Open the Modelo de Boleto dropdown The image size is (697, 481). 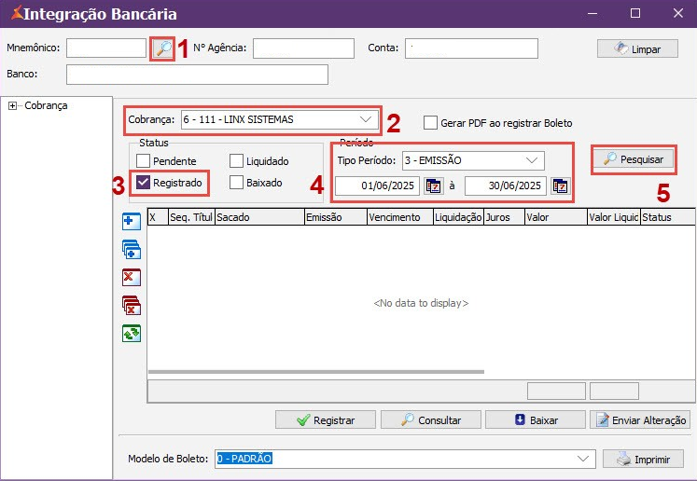pos(583,459)
